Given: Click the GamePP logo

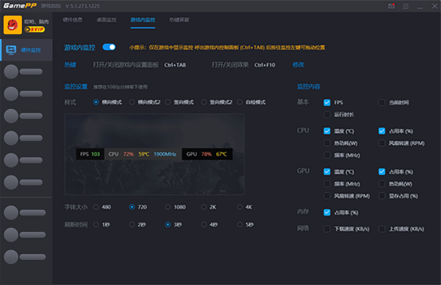Looking at the screenshot, I should pos(18,6).
